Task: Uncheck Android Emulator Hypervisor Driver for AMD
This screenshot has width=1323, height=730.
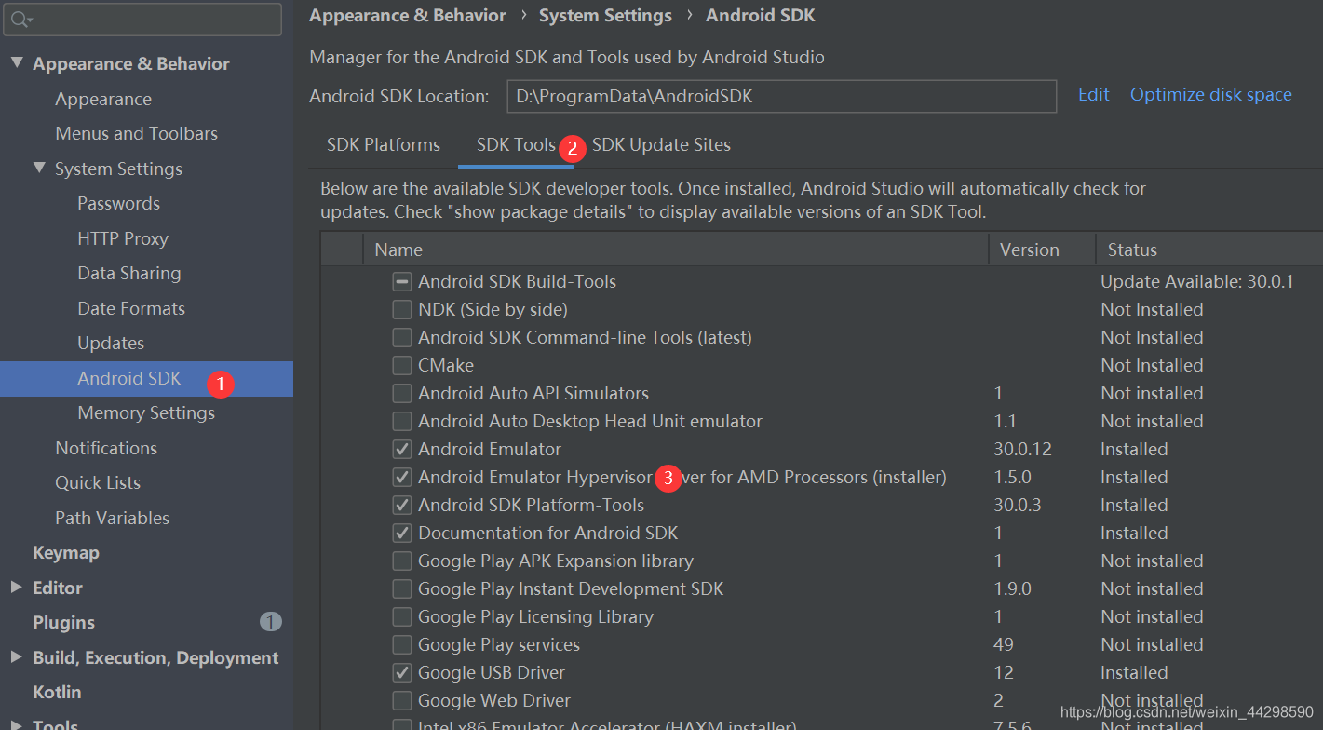Action: (402, 477)
